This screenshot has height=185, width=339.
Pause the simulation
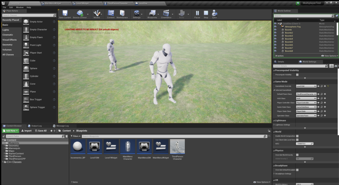tap(197, 14)
